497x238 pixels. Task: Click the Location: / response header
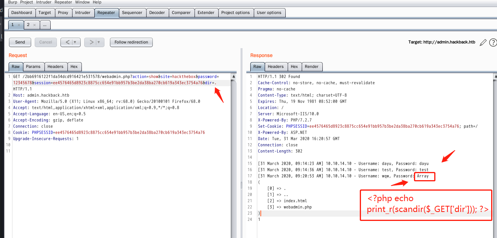tap(271, 108)
